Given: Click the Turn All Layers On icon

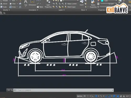Looking at the screenshot, I should 54,7.
